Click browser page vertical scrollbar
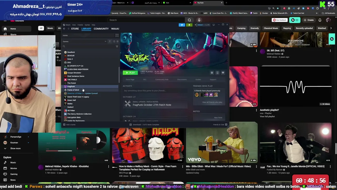337x190 pixels. (336, 149)
